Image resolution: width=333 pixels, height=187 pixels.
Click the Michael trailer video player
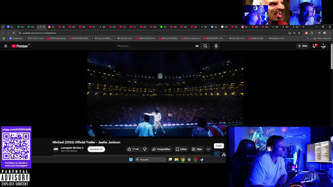click(165, 94)
